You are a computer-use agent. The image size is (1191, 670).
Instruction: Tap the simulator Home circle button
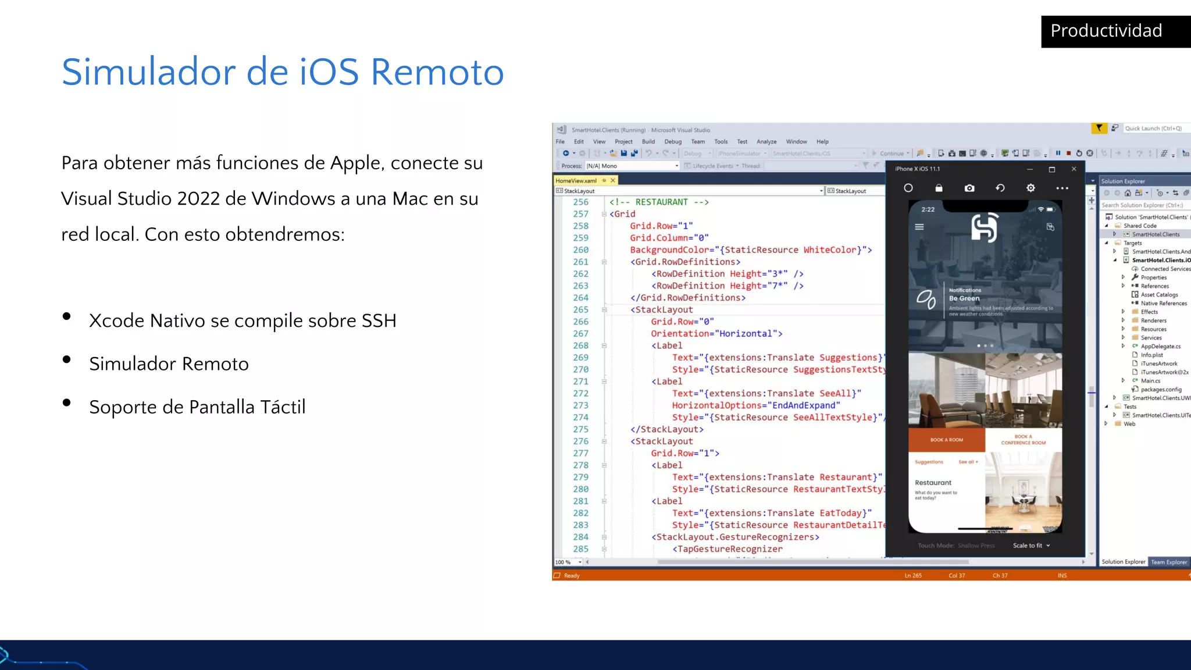pyautogui.click(x=908, y=188)
